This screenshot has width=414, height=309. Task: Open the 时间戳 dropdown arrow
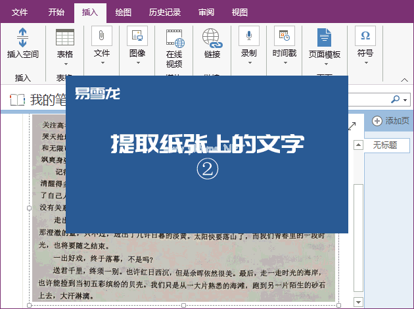click(x=285, y=63)
